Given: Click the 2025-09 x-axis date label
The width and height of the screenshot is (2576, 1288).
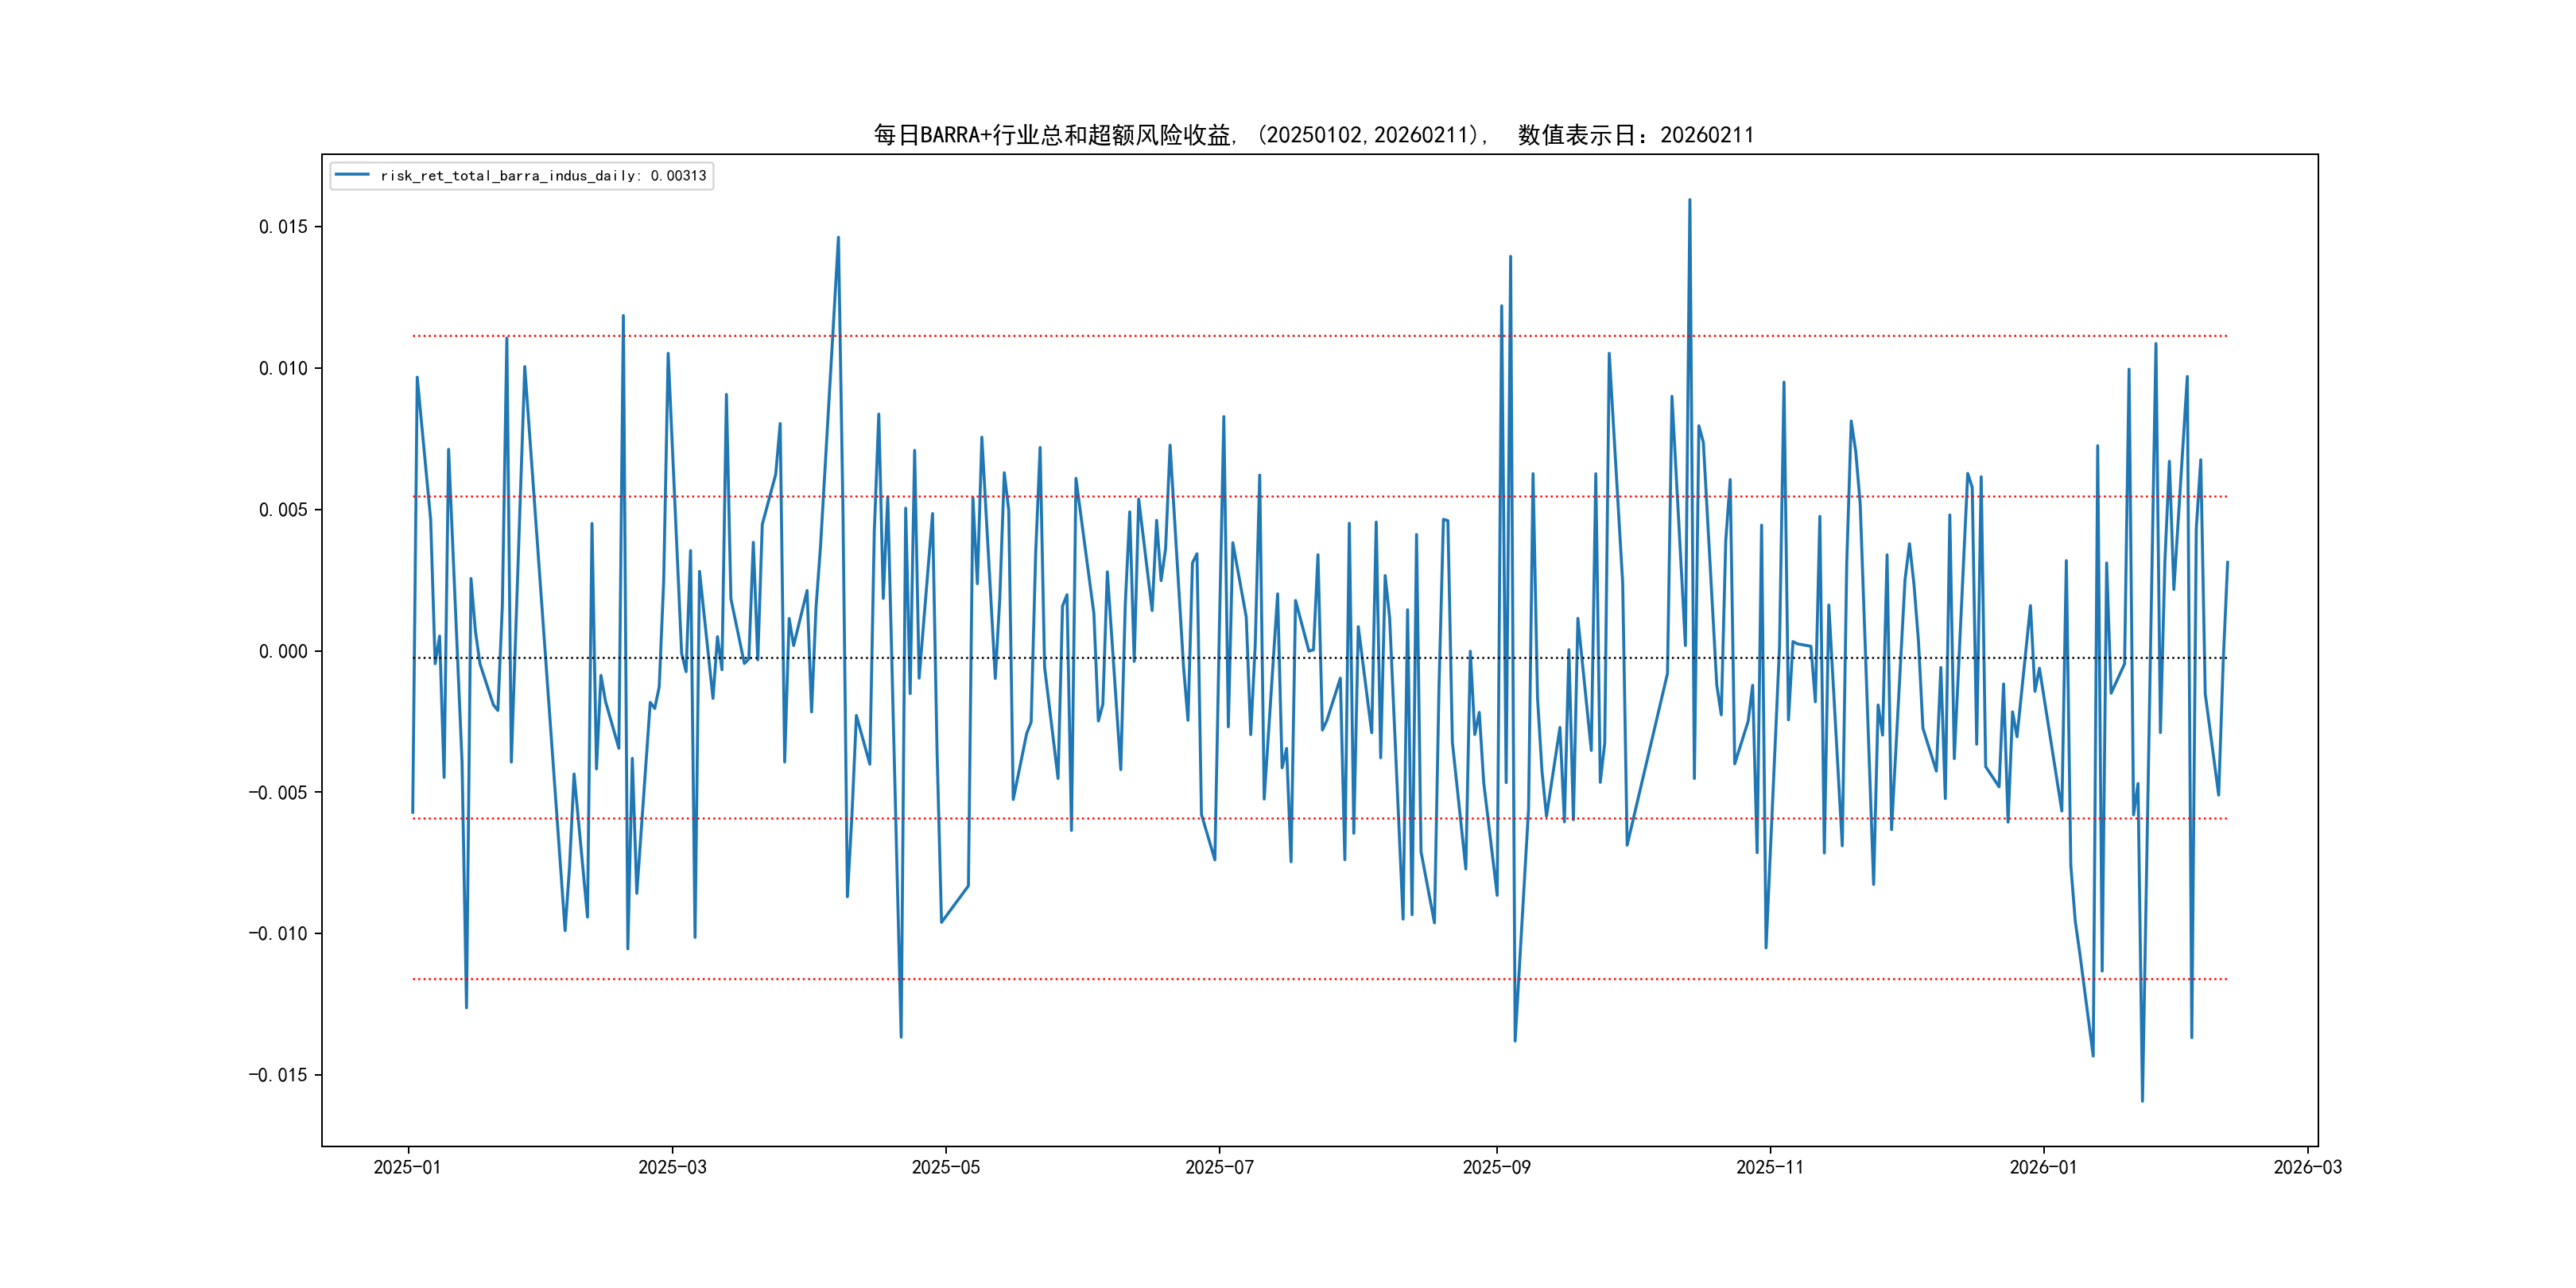Looking at the screenshot, I should click(1496, 1167).
